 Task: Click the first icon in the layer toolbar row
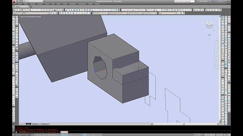point(14,13)
